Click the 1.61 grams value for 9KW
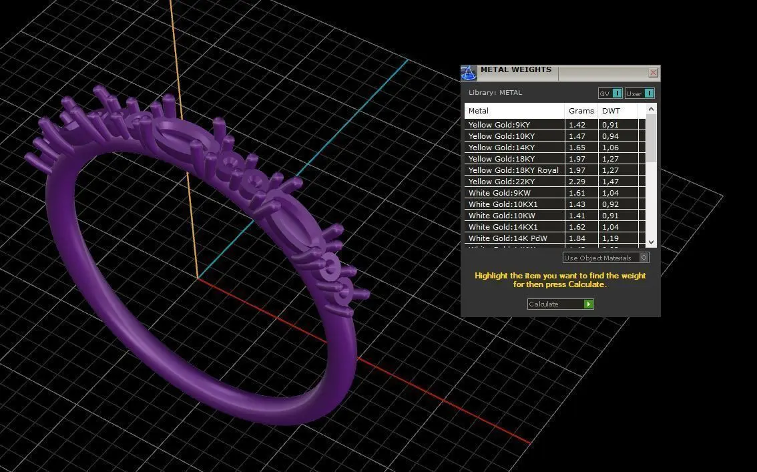 coord(577,192)
